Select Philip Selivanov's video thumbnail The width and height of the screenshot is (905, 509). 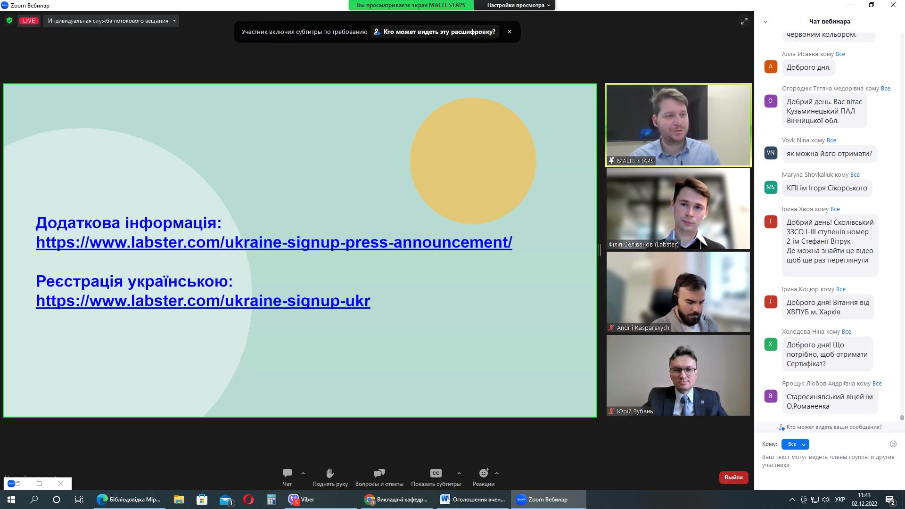[x=678, y=209]
